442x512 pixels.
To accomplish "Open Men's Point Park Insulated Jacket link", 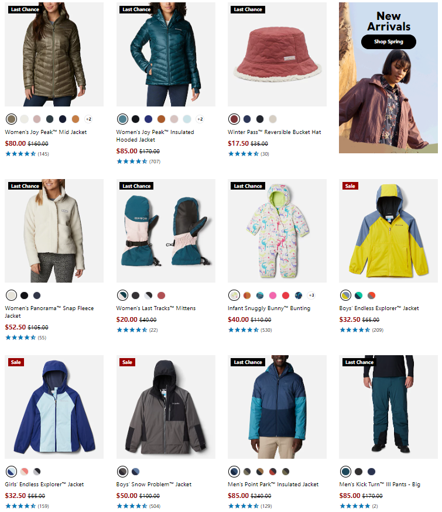I will (273, 484).
